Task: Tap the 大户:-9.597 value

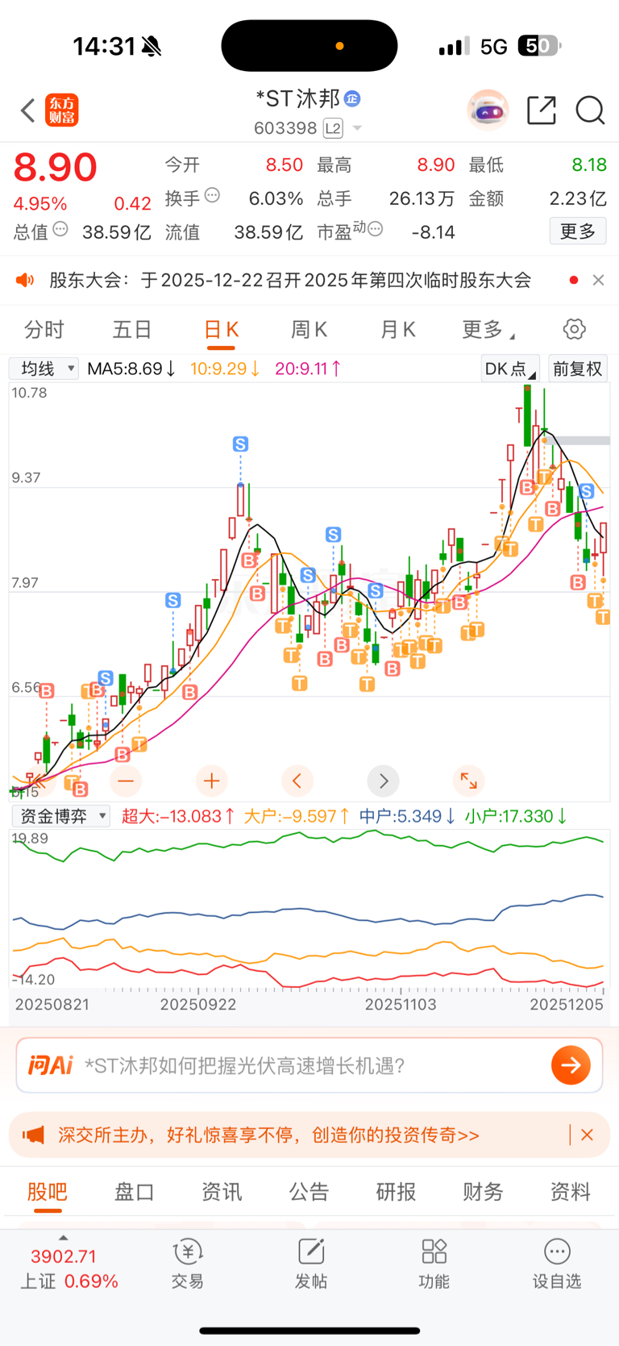Action: 297,816
